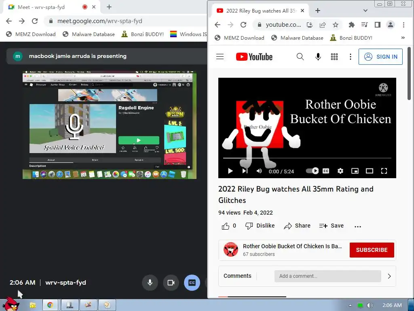Viewport: 414px width, 311px height.
Task: Click youtube.com address bar
Action: 283,25
